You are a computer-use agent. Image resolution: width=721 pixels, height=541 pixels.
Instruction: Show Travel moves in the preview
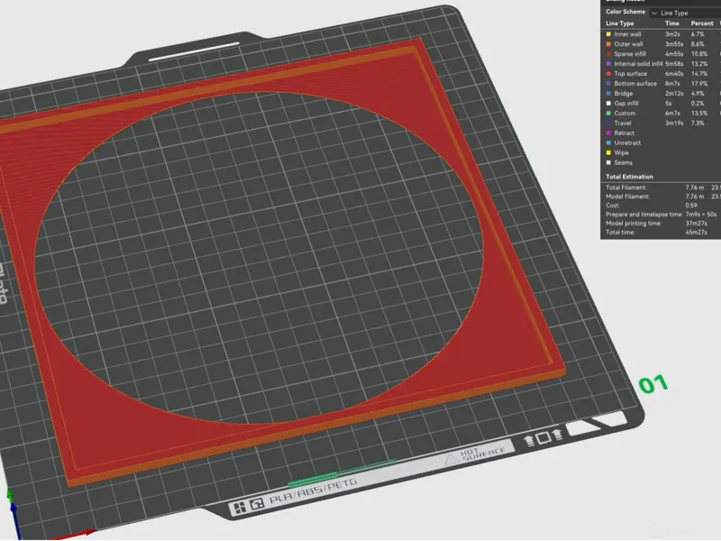click(608, 124)
